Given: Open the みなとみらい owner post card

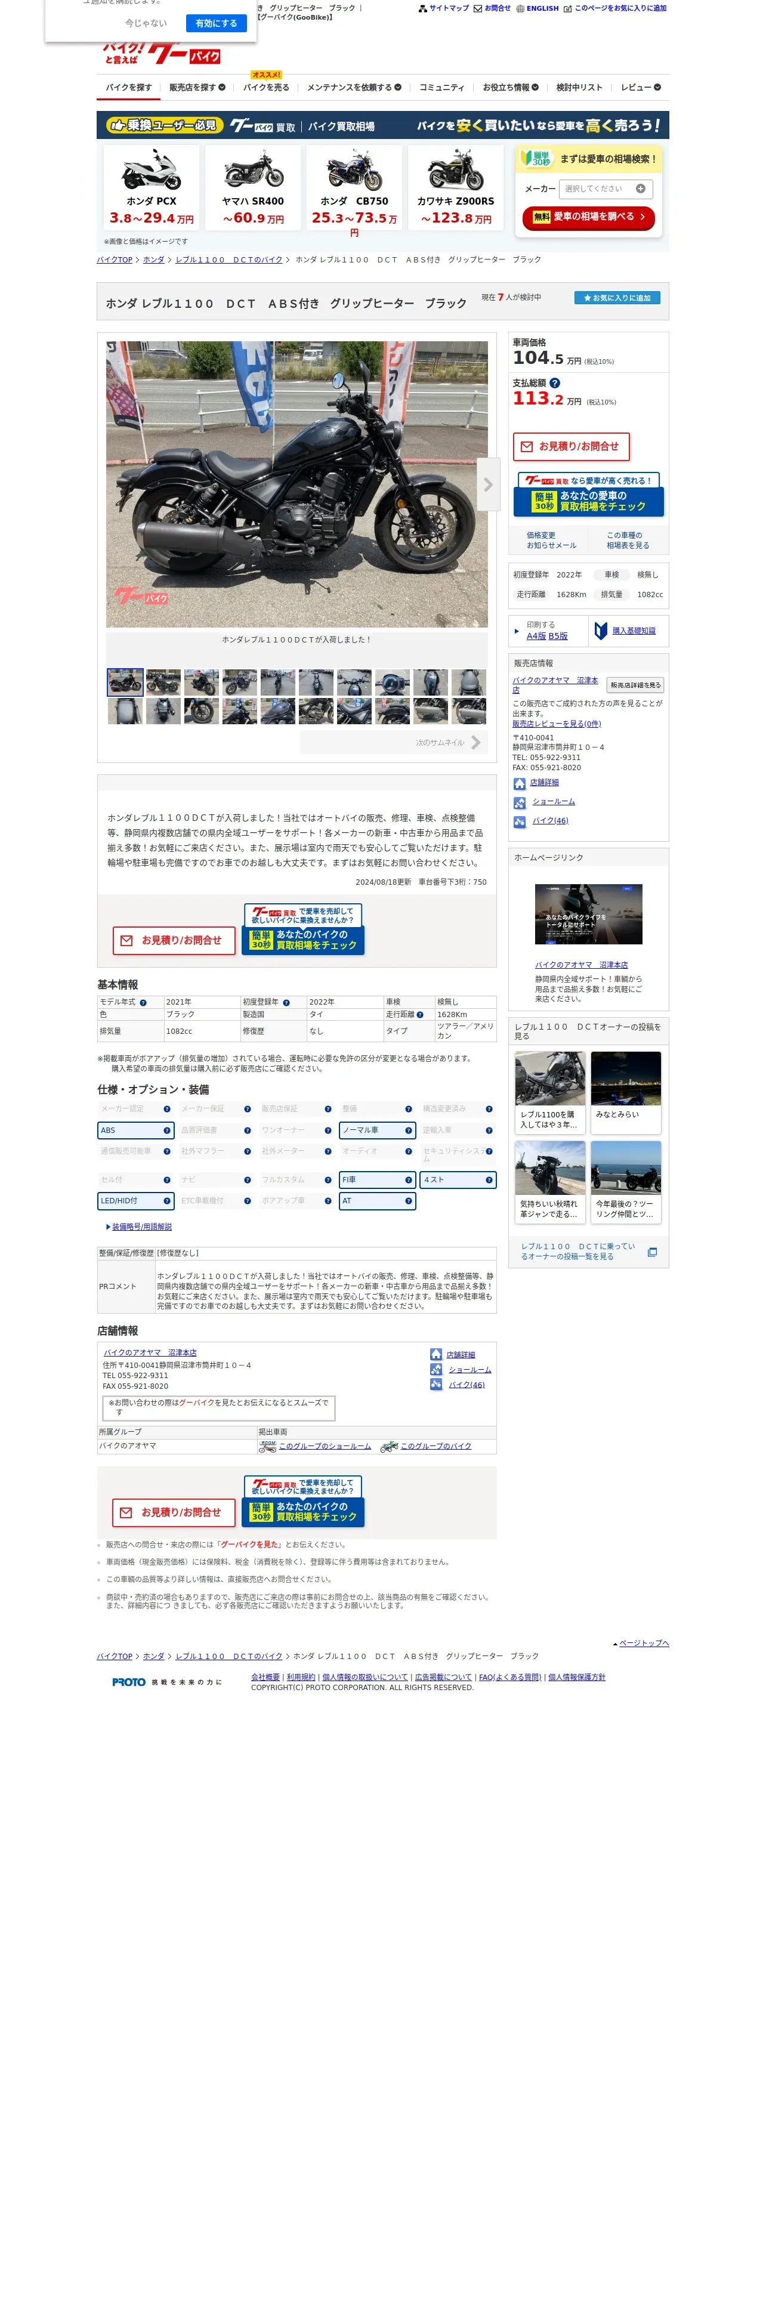Looking at the screenshot, I should [626, 1092].
